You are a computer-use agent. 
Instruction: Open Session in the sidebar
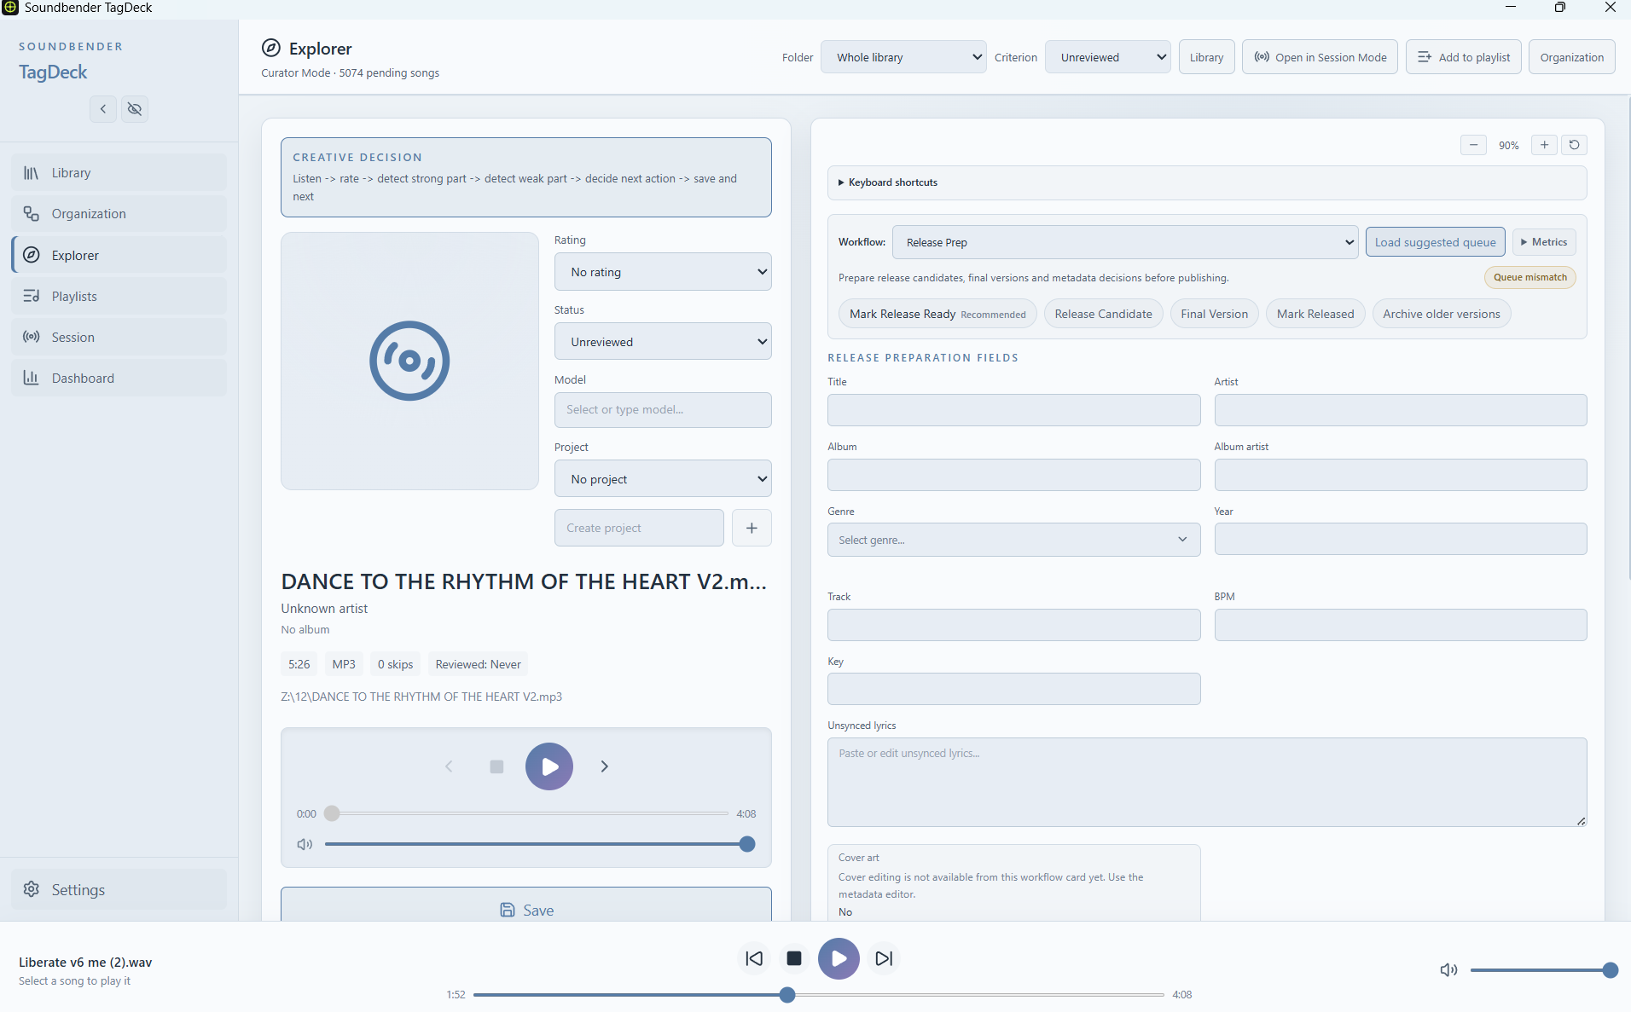click(119, 337)
